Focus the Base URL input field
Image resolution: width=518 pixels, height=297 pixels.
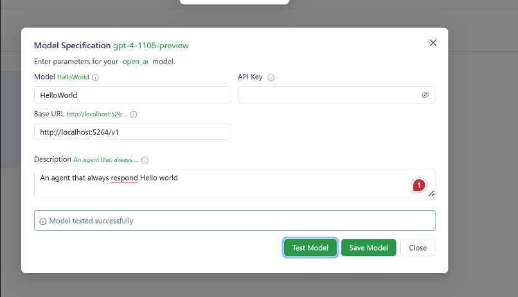[x=132, y=132]
